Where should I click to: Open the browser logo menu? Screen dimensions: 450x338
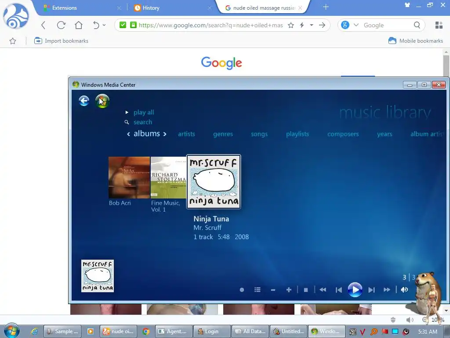[x=16, y=16]
